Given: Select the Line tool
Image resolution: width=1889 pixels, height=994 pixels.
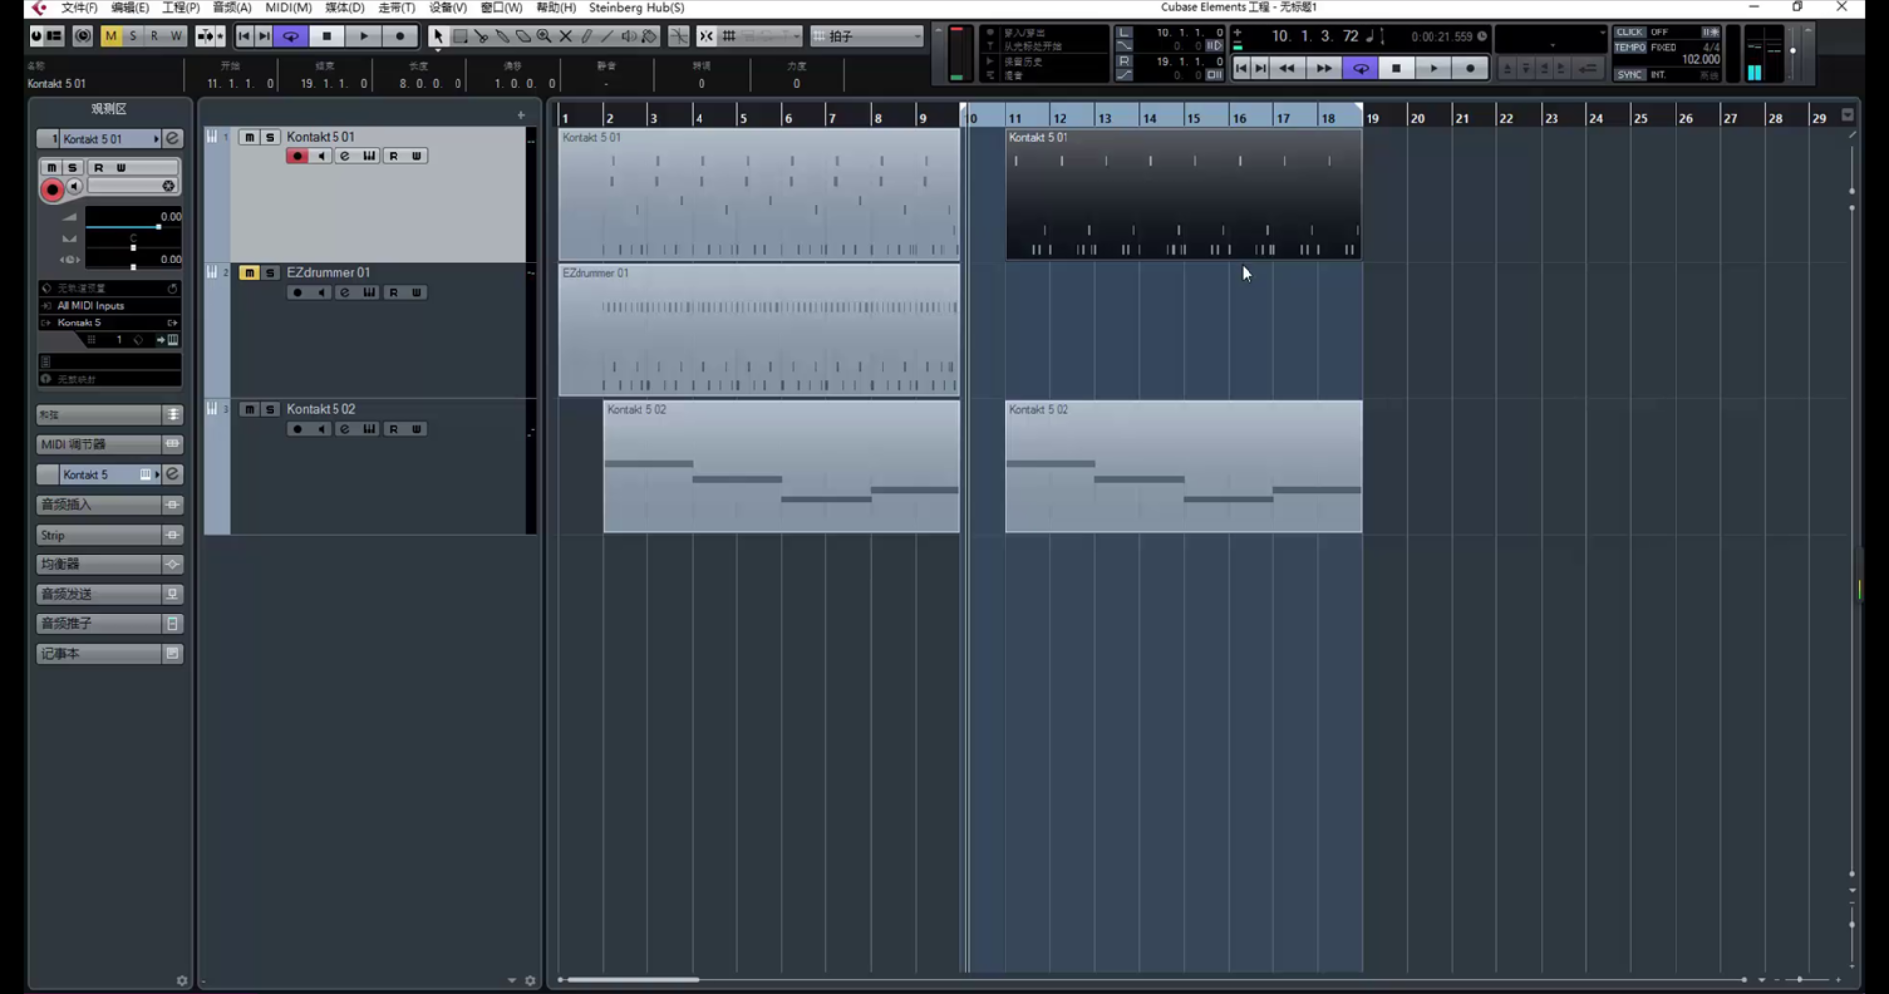Looking at the screenshot, I should [x=608, y=36].
